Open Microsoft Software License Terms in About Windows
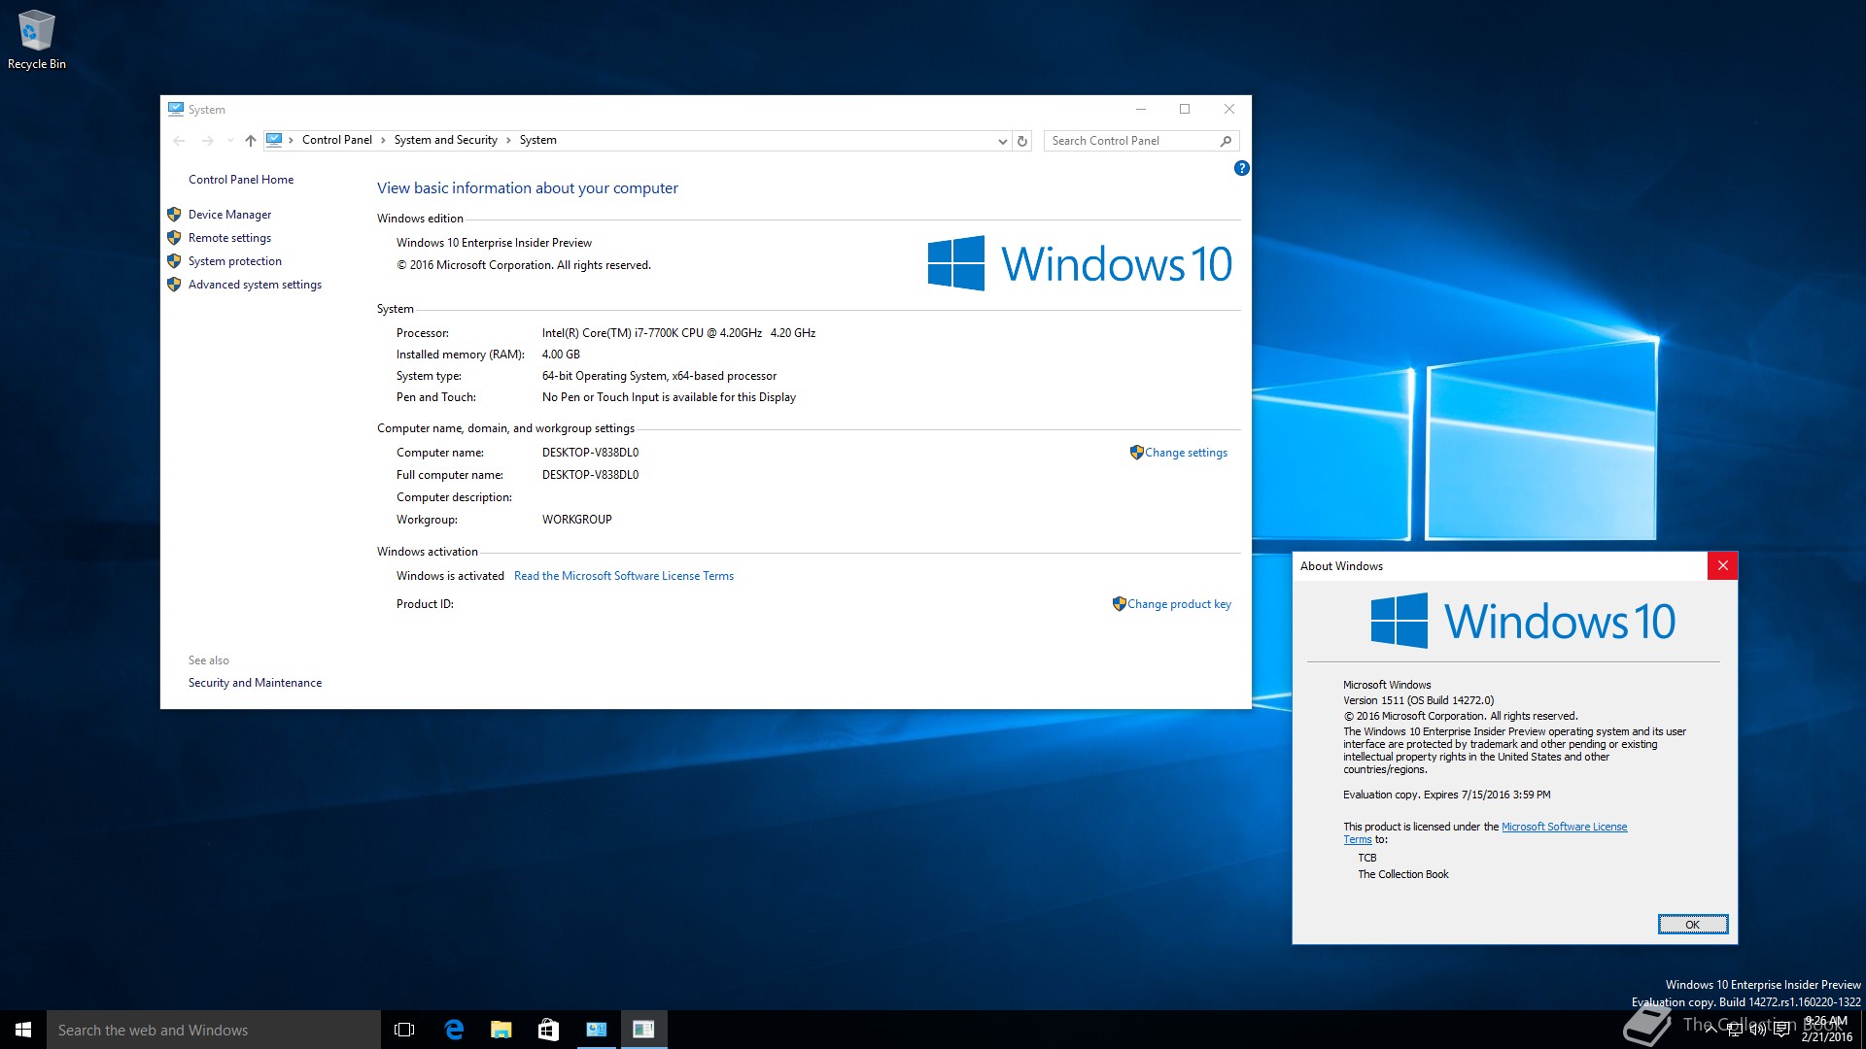Viewport: 1866px width, 1049px height. (x=1564, y=827)
